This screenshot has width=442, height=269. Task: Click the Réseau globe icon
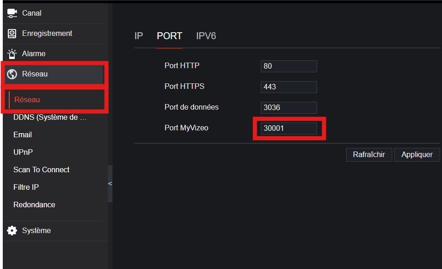tap(12, 74)
